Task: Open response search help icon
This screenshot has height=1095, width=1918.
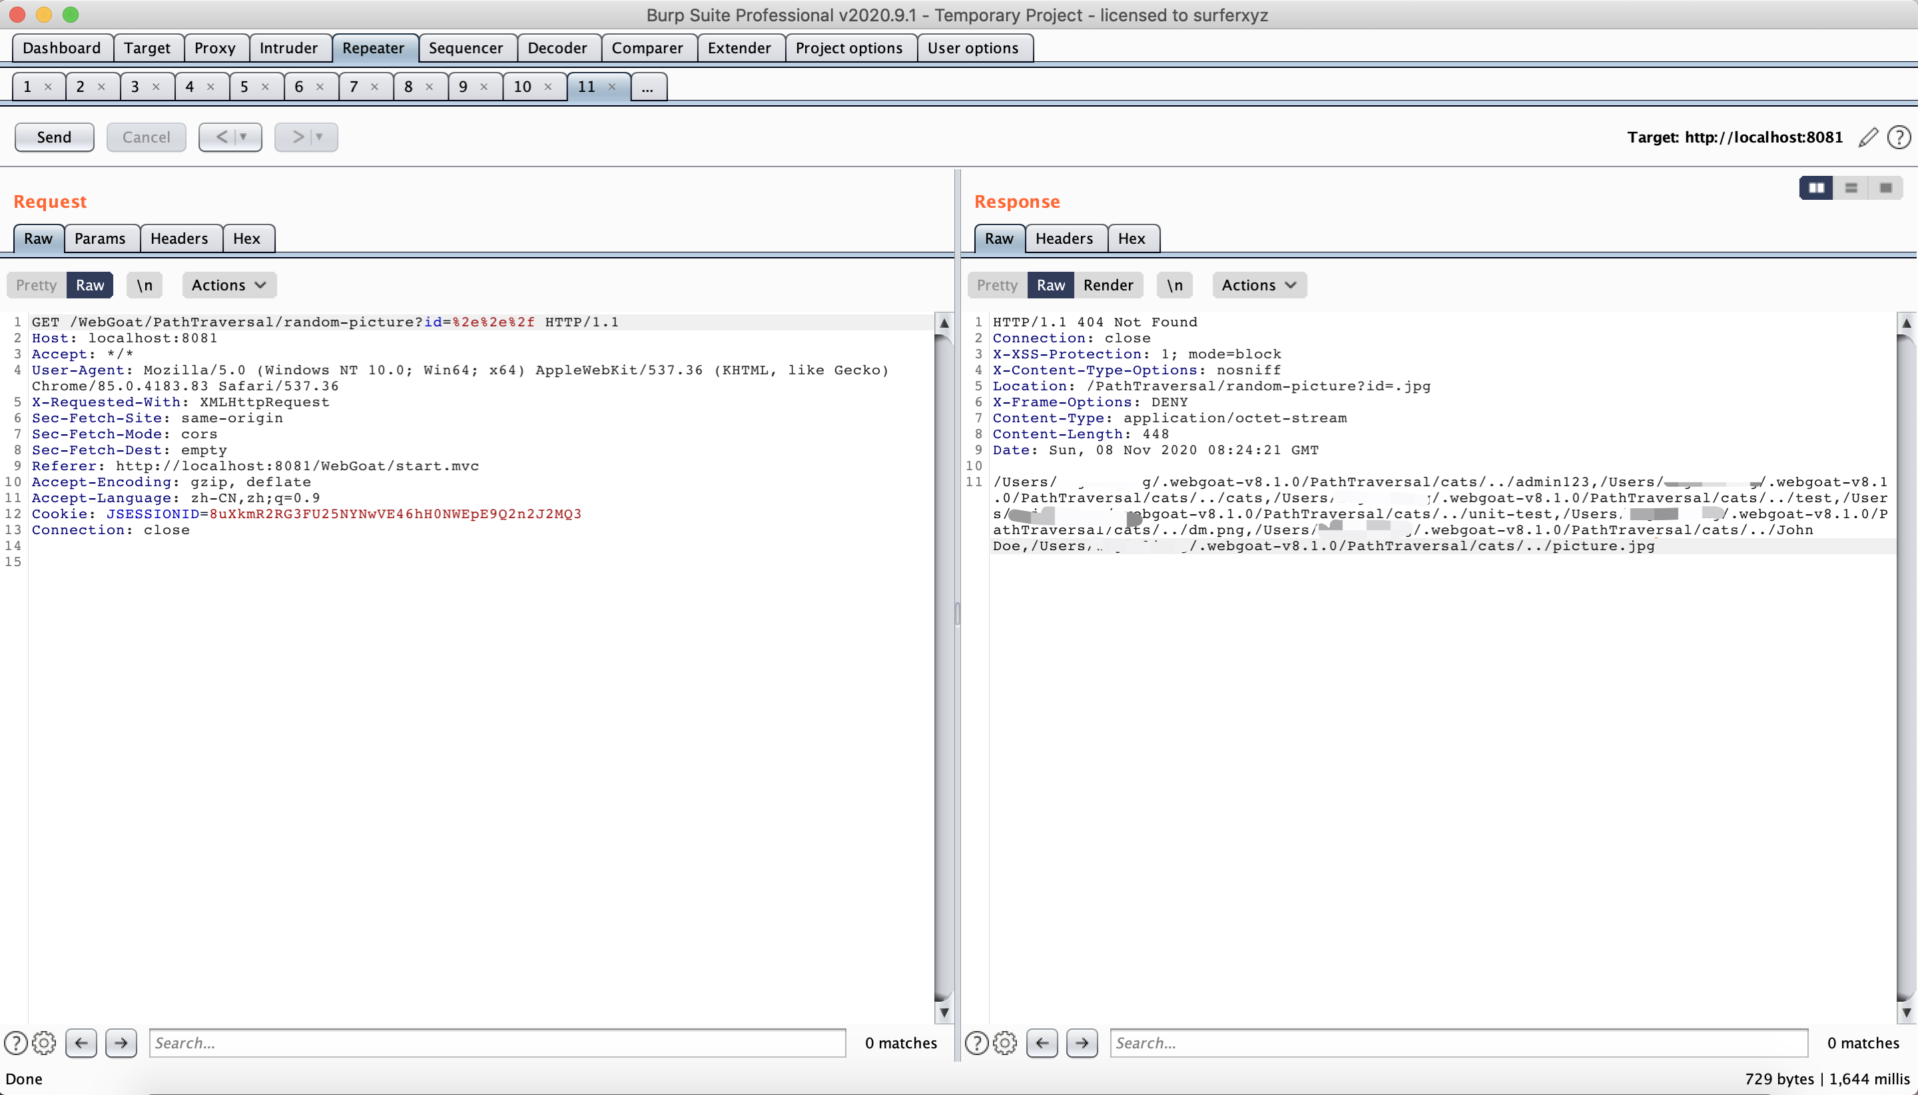Action: [x=976, y=1042]
